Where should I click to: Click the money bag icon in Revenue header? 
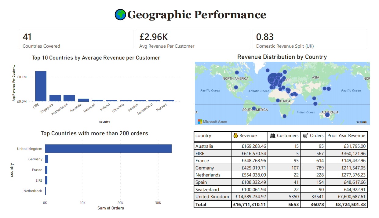pyautogui.click(x=235, y=136)
